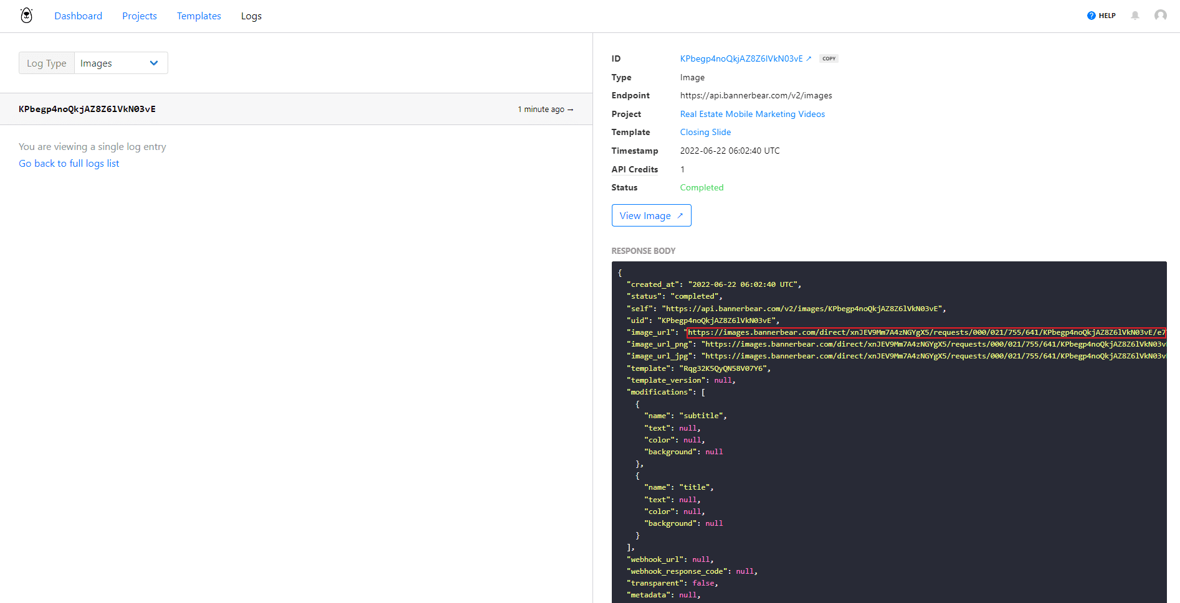
Task: Click the COPY icon next to the ID
Action: (829, 58)
